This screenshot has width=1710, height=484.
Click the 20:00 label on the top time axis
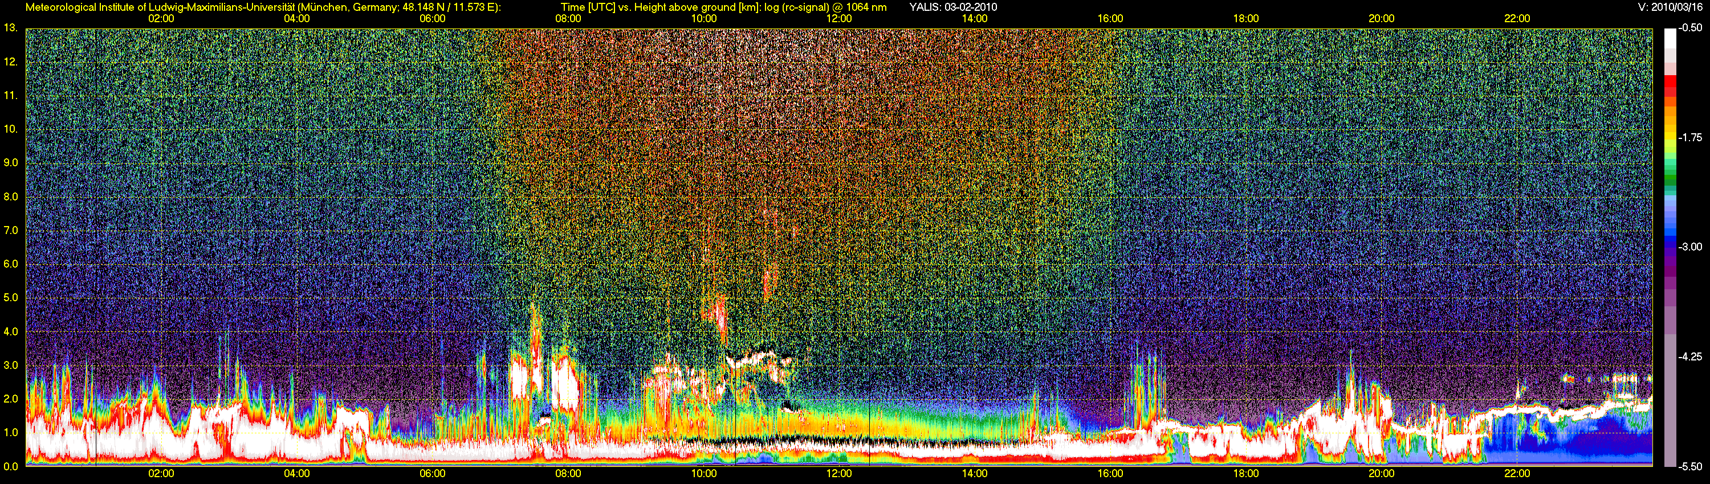click(x=1382, y=19)
